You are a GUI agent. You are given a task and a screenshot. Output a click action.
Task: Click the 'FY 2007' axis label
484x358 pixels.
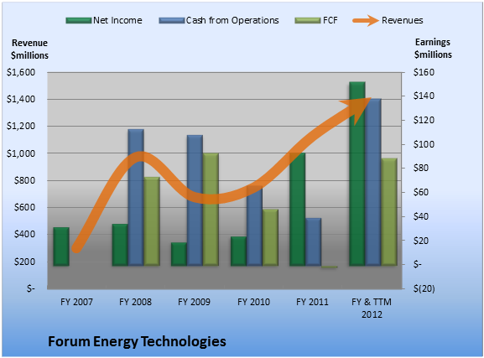pyautogui.click(x=76, y=302)
